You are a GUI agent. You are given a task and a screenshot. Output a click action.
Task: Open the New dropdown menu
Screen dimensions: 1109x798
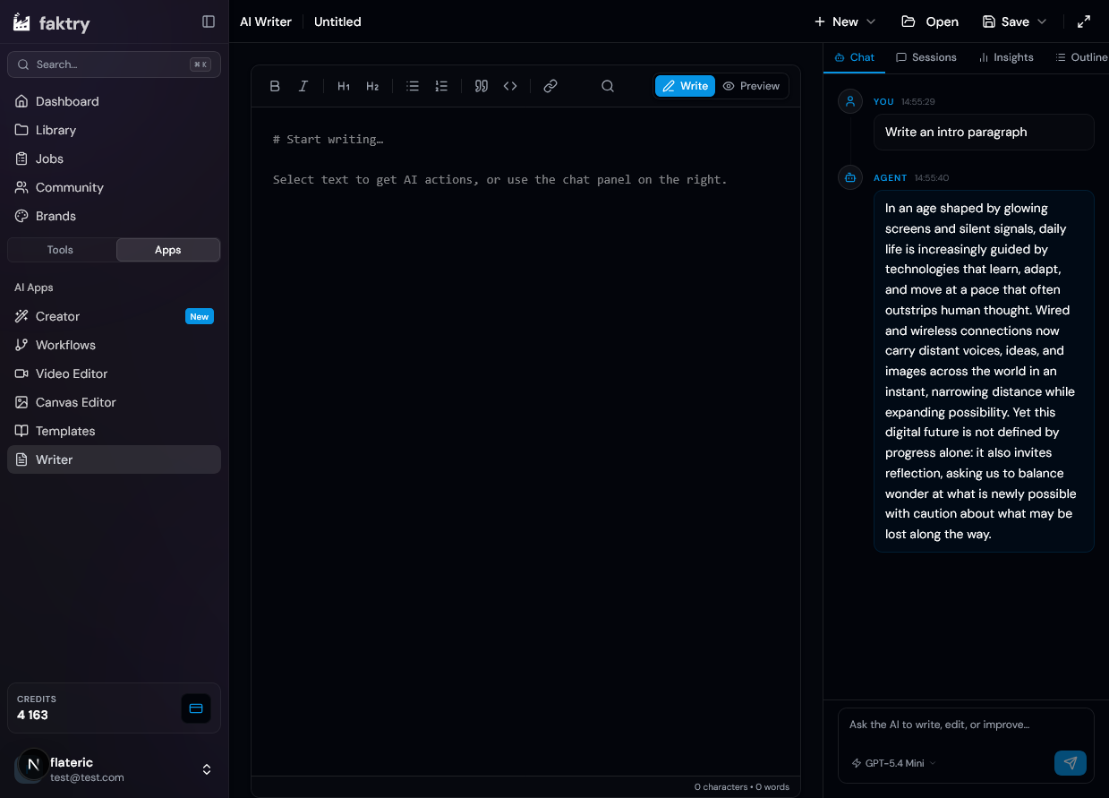point(844,21)
